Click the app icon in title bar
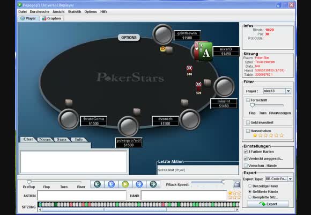The height and width of the screenshot is (215, 311). tap(19, 5)
